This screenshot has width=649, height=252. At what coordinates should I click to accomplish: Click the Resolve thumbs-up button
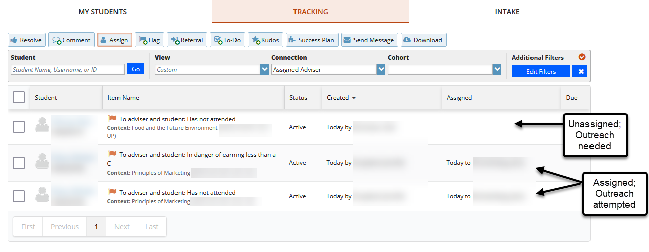tap(26, 40)
